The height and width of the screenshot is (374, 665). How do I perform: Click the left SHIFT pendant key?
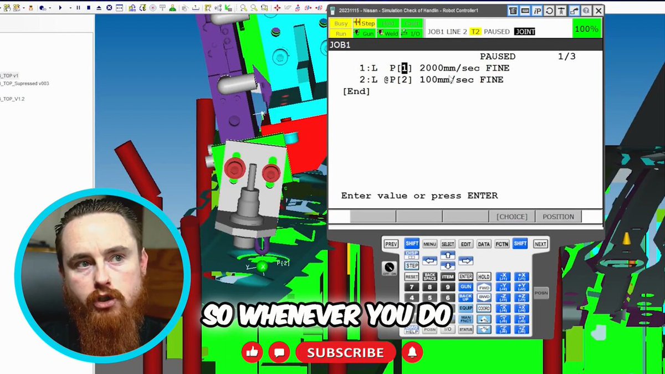pos(412,243)
